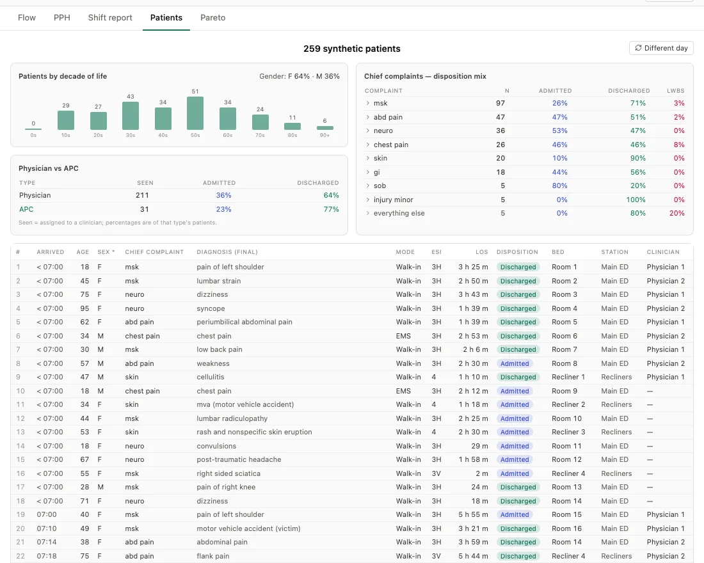704x563 pixels.
Task: Sort by the DISPOSITION column header
Action: point(517,252)
